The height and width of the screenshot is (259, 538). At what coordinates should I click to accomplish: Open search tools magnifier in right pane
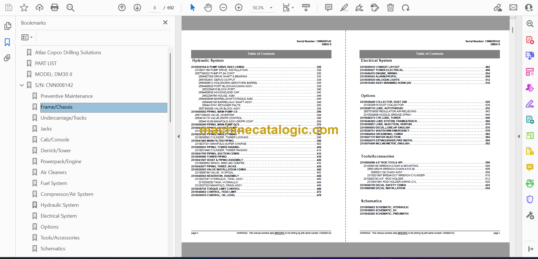coord(530,24)
